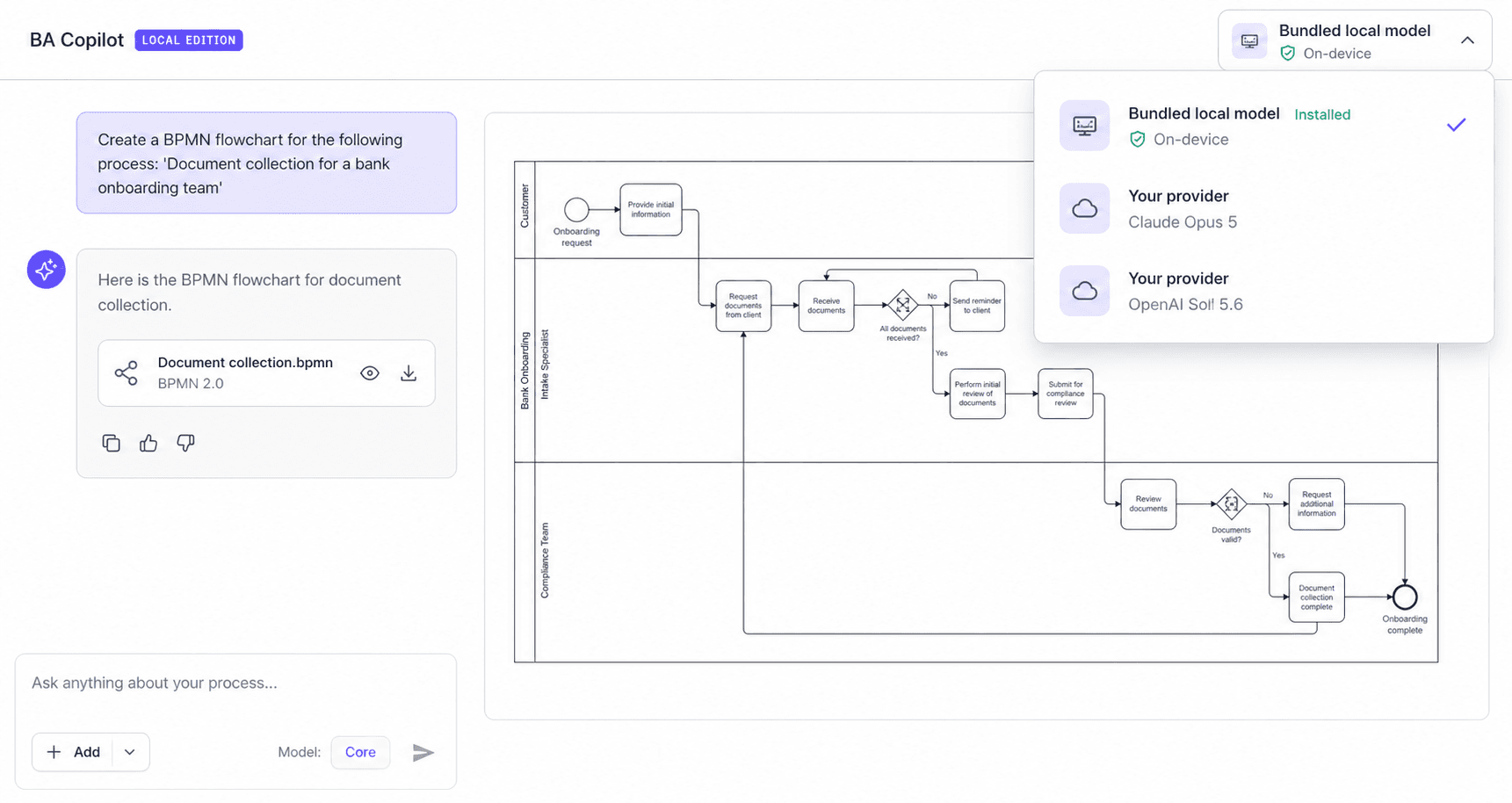Click the sparkle assistant avatar icon
Screen dimensions: 1512x803
[47, 269]
